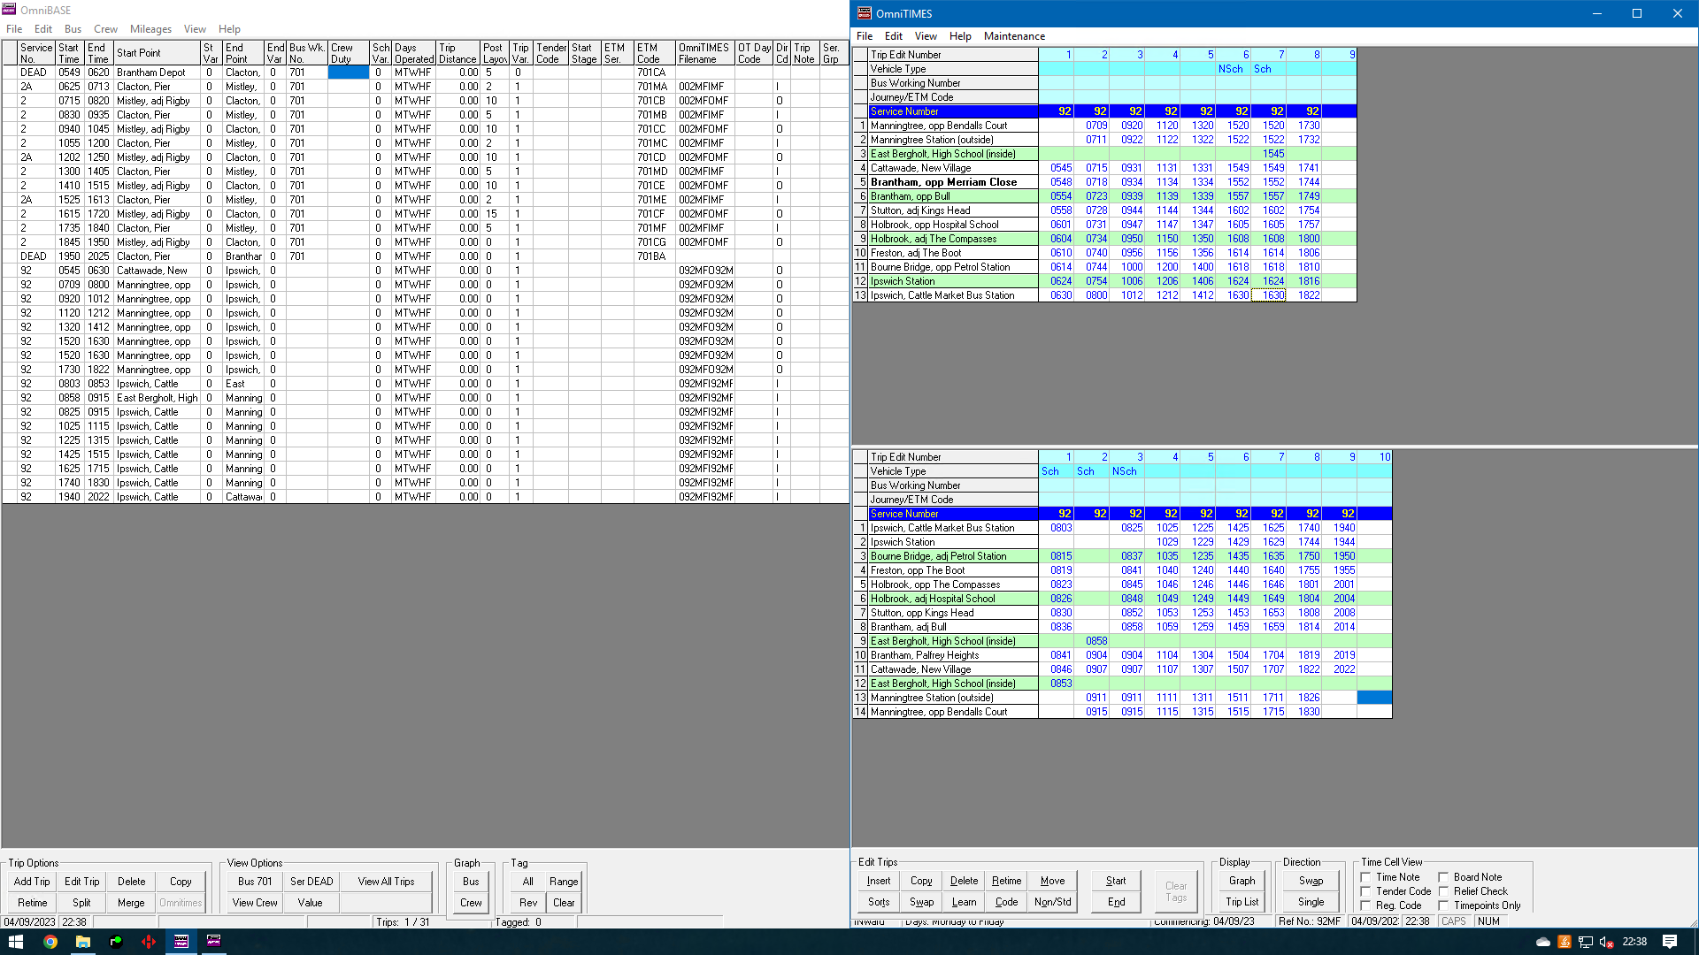Click the Add Trip button

pyautogui.click(x=32, y=882)
